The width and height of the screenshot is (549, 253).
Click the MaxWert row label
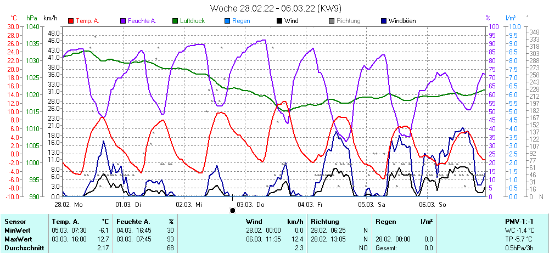coord(19,239)
